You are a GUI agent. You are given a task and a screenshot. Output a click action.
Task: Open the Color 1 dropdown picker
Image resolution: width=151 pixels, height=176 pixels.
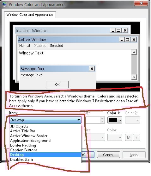coord(120,120)
